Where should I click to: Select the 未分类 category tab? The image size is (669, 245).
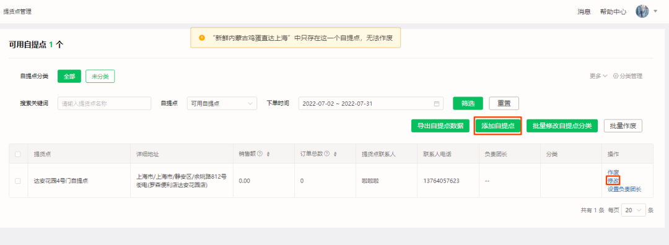(x=100, y=76)
